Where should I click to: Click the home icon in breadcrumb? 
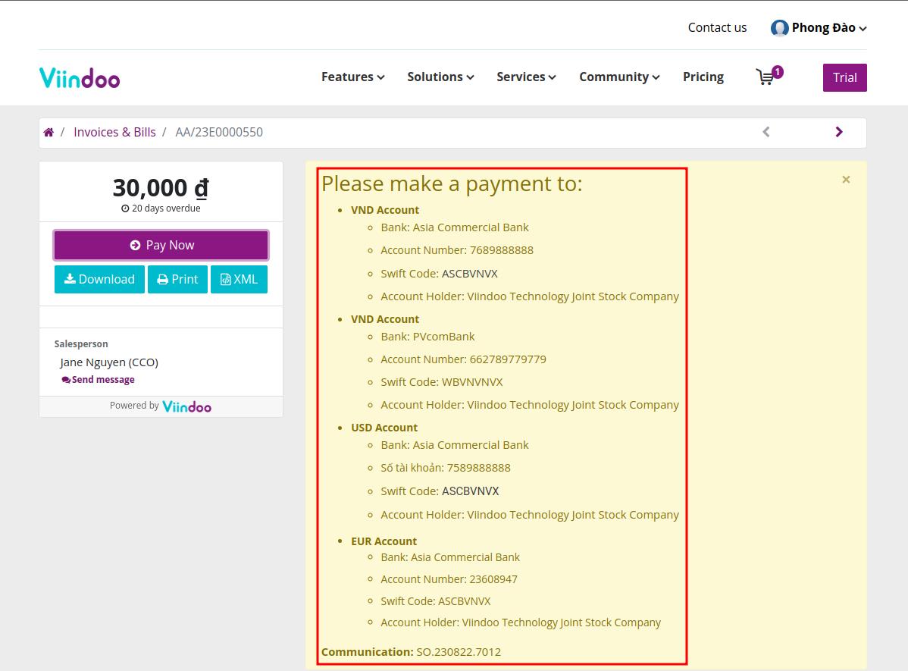[49, 132]
